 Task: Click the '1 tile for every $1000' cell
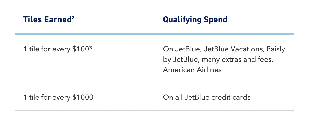[x=58, y=97]
